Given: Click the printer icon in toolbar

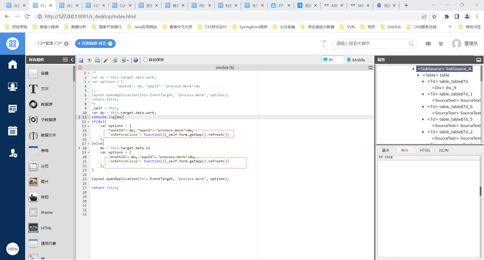Looking at the screenshot, I should pyautogui.click(x=97, y=60).
